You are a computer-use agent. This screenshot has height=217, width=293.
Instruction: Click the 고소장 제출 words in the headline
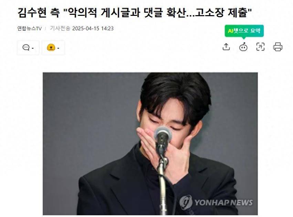221,13
